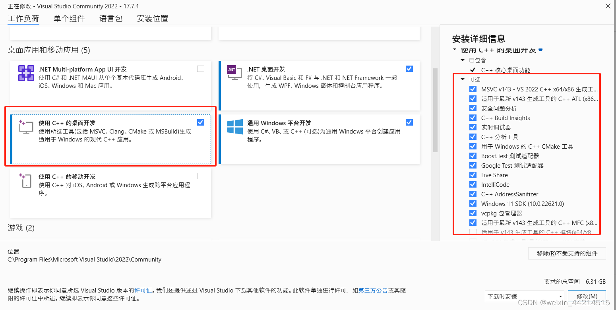Uncheck the 安全问题分析 option

[x=473, y=108]
